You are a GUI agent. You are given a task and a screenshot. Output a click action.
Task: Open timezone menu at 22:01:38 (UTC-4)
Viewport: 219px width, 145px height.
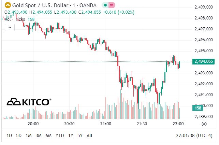click(194, 135)
